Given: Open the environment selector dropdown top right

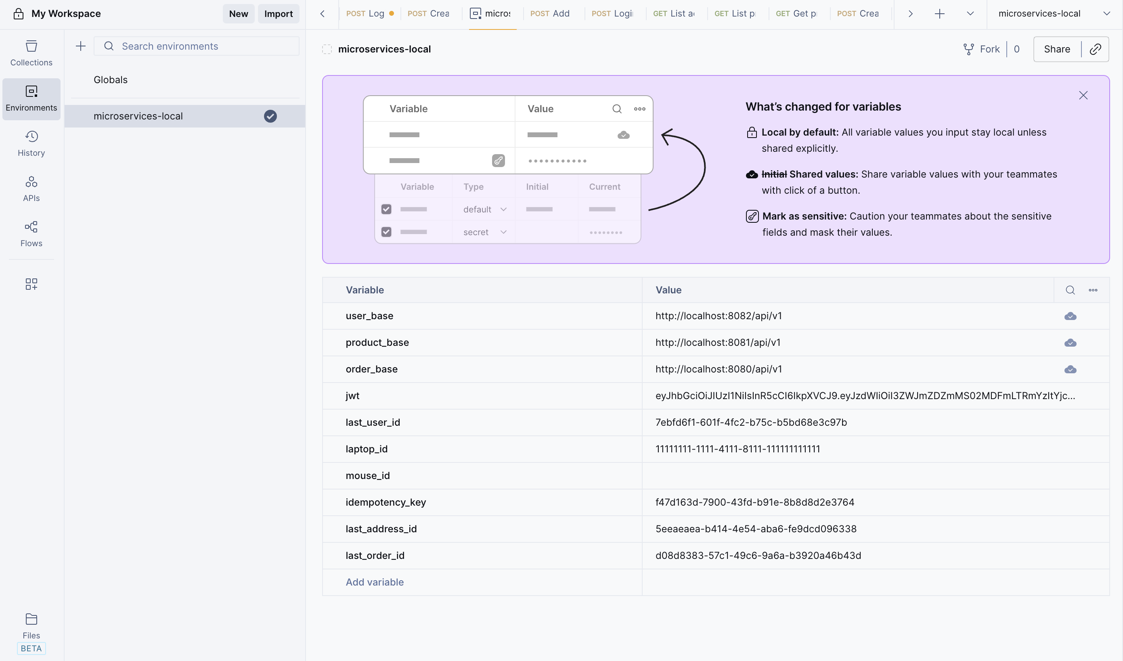Looking at the screenshot, I should click(1108, 13).
